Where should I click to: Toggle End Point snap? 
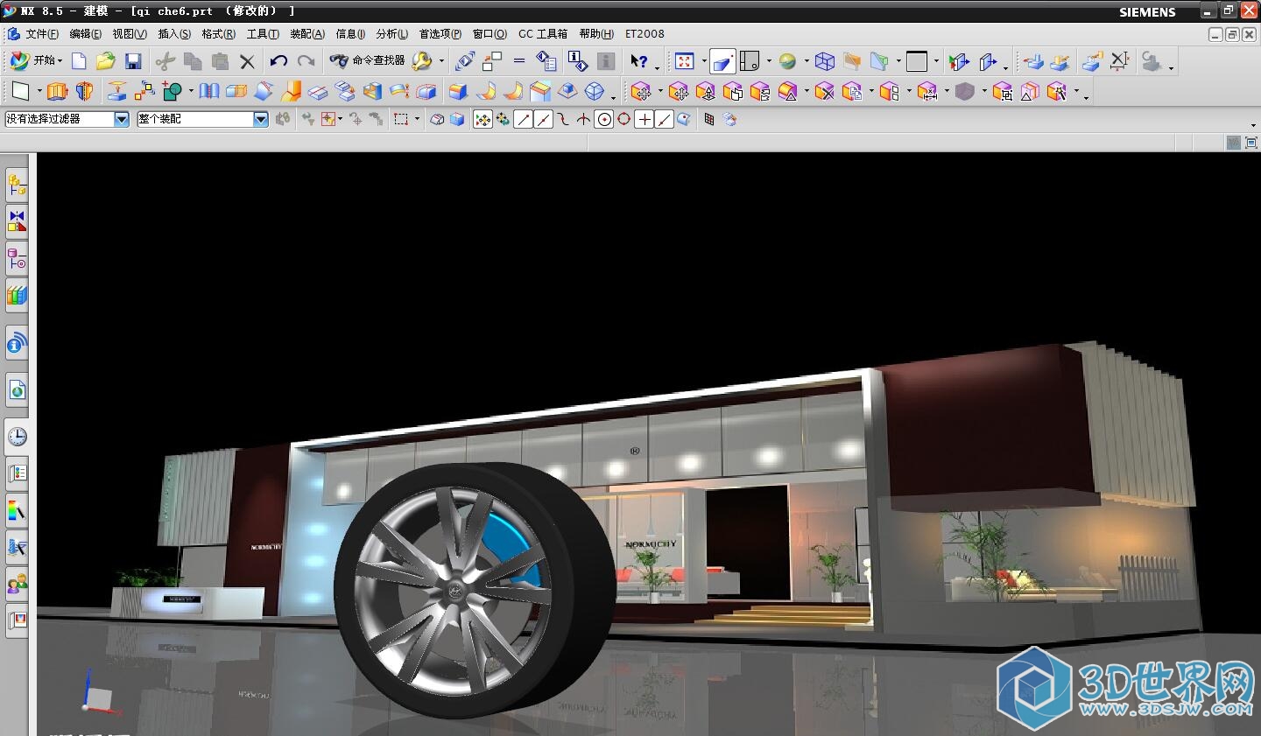(x=523, y=119)
